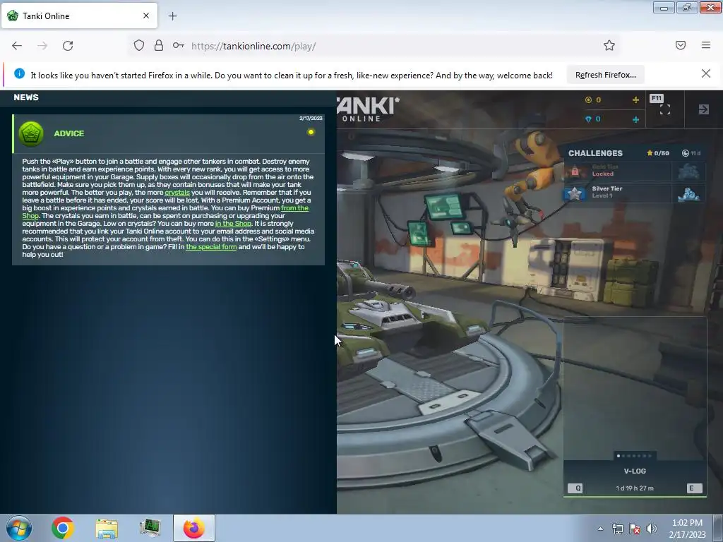Click the E next announcement button

coord(694,488)
